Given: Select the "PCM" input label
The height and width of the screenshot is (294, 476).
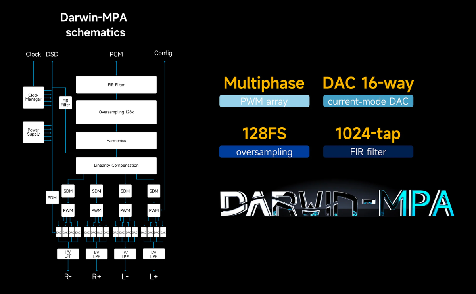Looking at the screenshot, I should click(x=116, y=54).
